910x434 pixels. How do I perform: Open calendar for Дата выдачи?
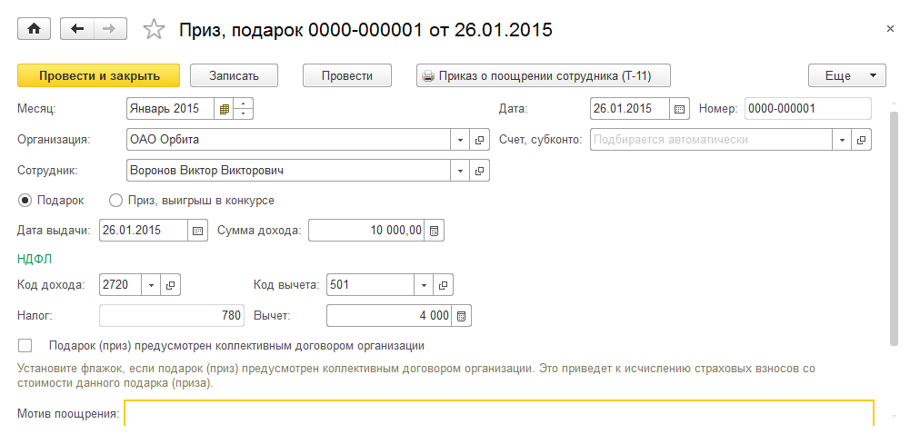(x=197, y=230)
